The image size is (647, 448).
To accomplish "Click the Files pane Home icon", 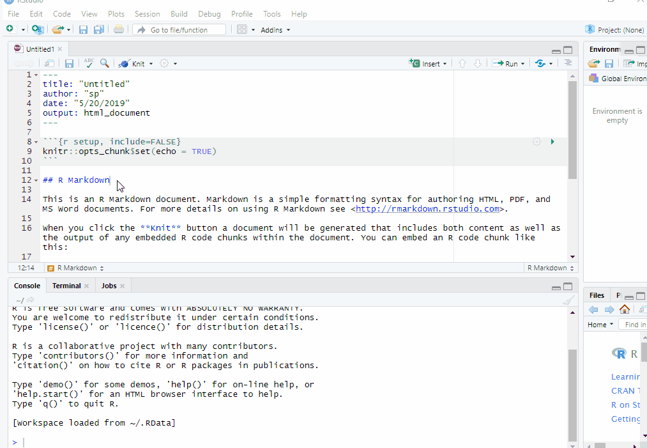I will [624, 309].
